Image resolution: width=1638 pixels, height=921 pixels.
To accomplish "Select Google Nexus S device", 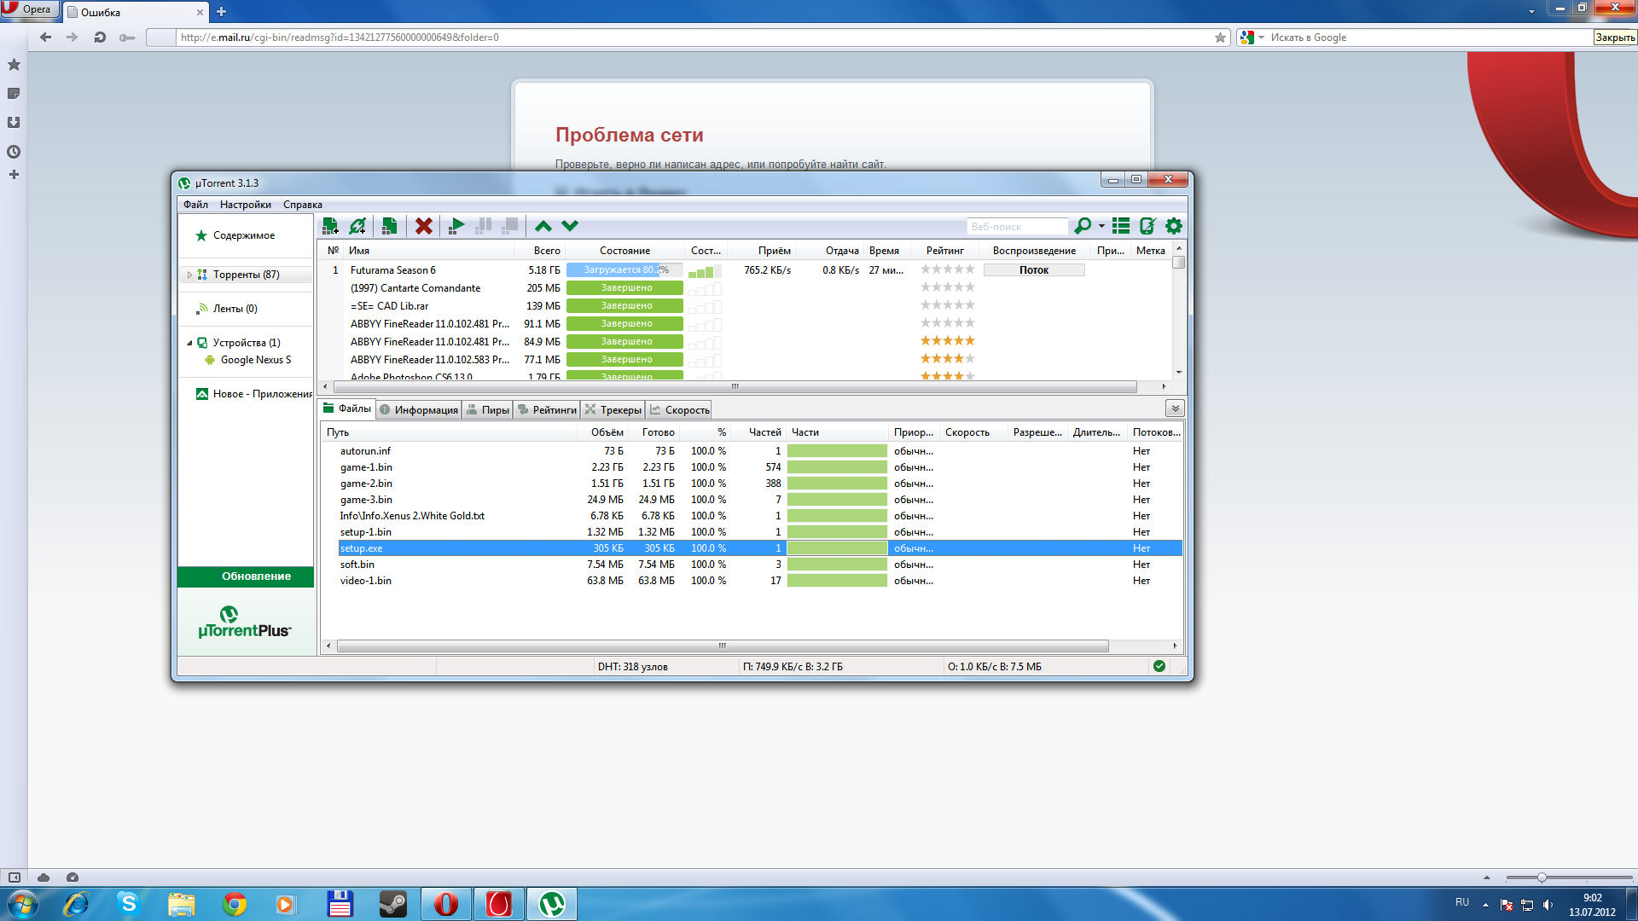I will (255, 360).
